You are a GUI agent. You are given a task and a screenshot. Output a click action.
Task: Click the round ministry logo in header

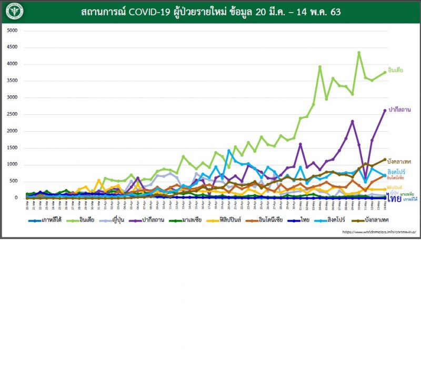[15, 11]
